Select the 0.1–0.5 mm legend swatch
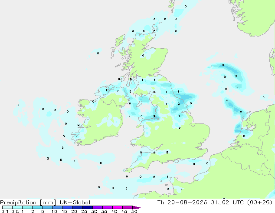The image size is (275, 213). point(7,207)
